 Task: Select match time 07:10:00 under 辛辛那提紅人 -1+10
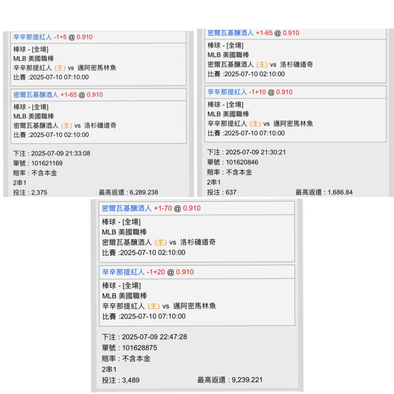(x=246, y=133)
